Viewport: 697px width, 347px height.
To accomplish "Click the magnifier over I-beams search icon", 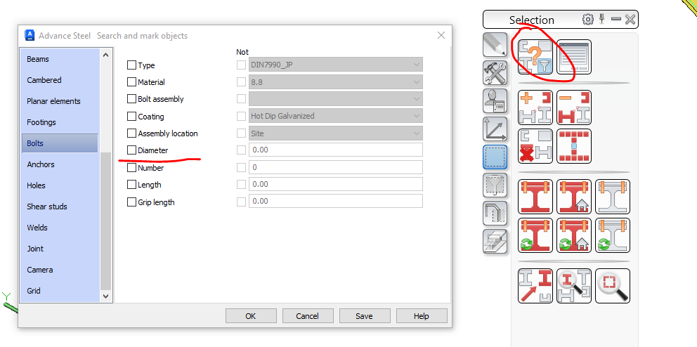I will tap(574, 286).
